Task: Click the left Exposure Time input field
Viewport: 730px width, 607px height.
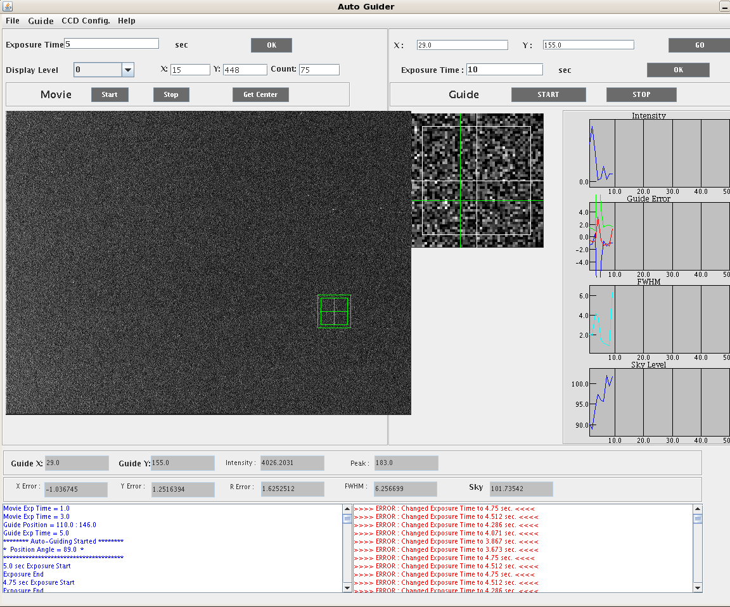Action: click(112, 44)
